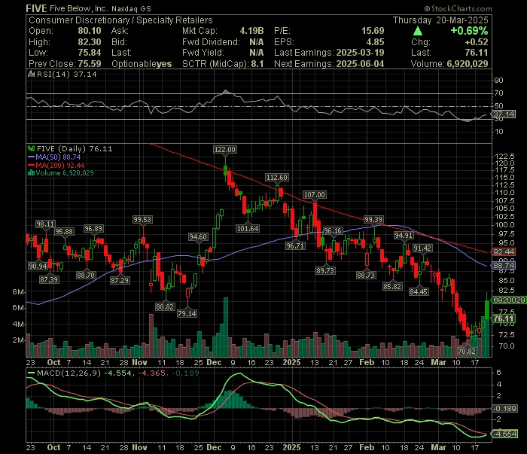The width and height of the screenshot is (527, 454).
Task: Click the 101.64 price low label
Action: 248,229
